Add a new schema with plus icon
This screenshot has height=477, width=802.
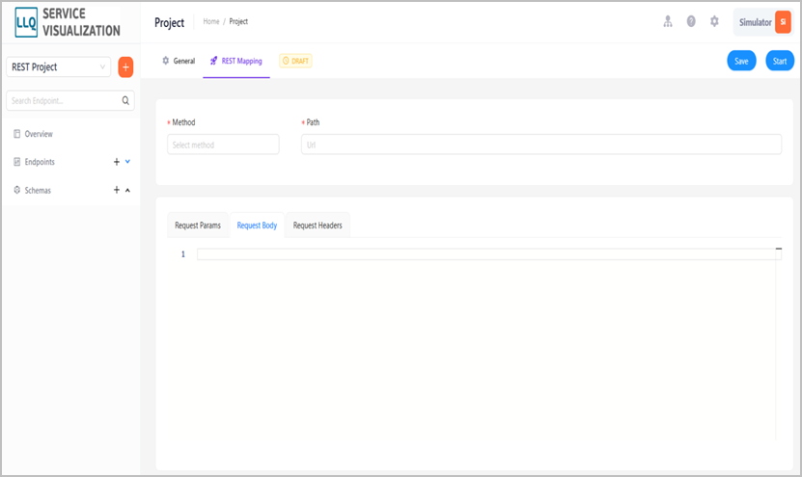point(117,190)
